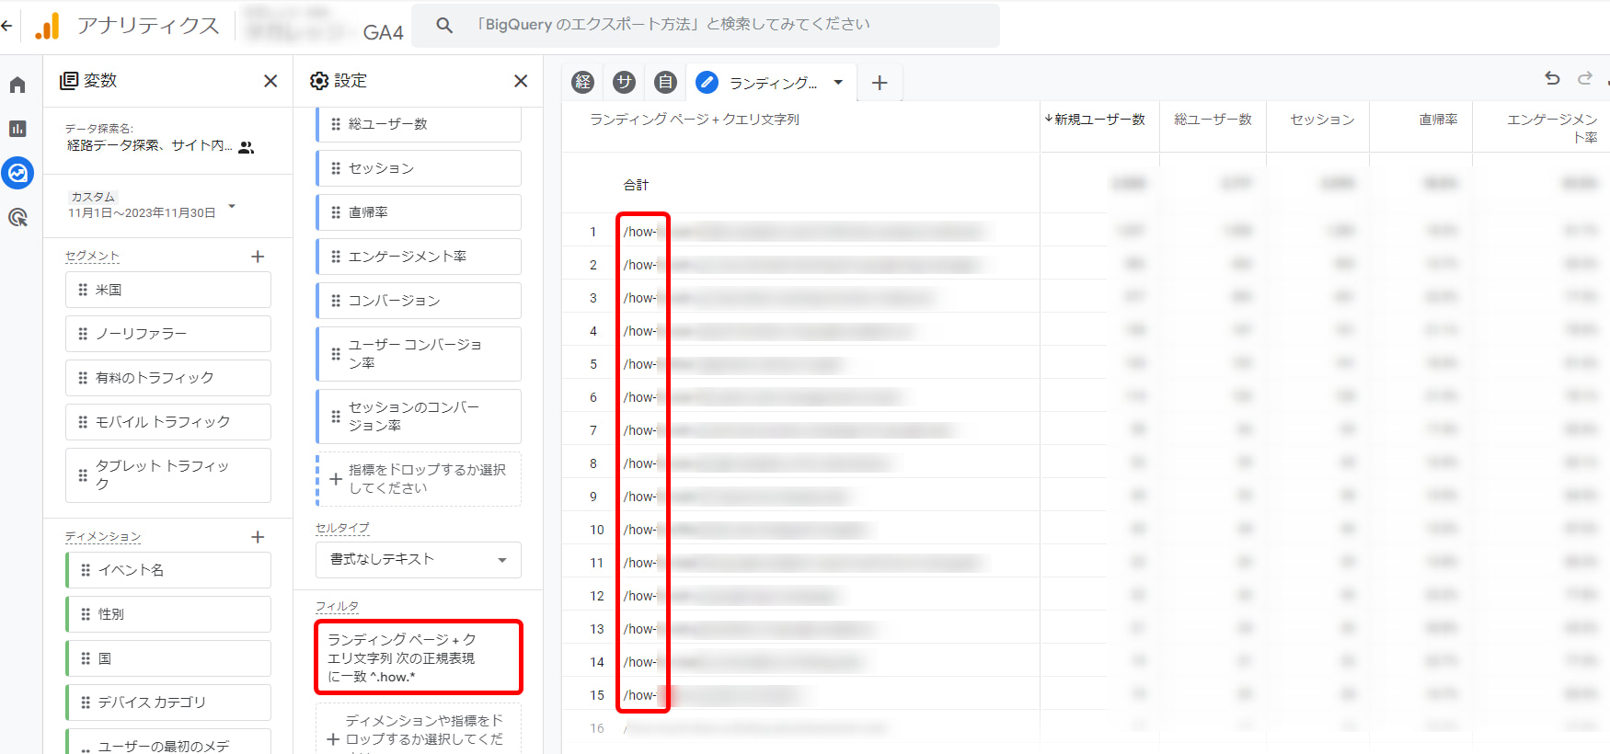
Task: Select the 国 dimension
Action: (168, 658)
